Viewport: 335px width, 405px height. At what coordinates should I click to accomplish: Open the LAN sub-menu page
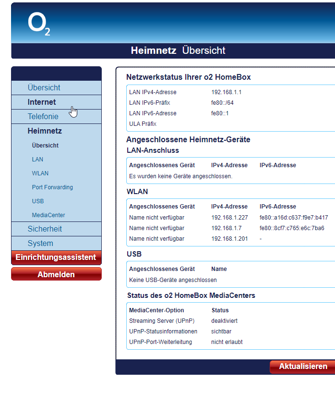point(37,160)
